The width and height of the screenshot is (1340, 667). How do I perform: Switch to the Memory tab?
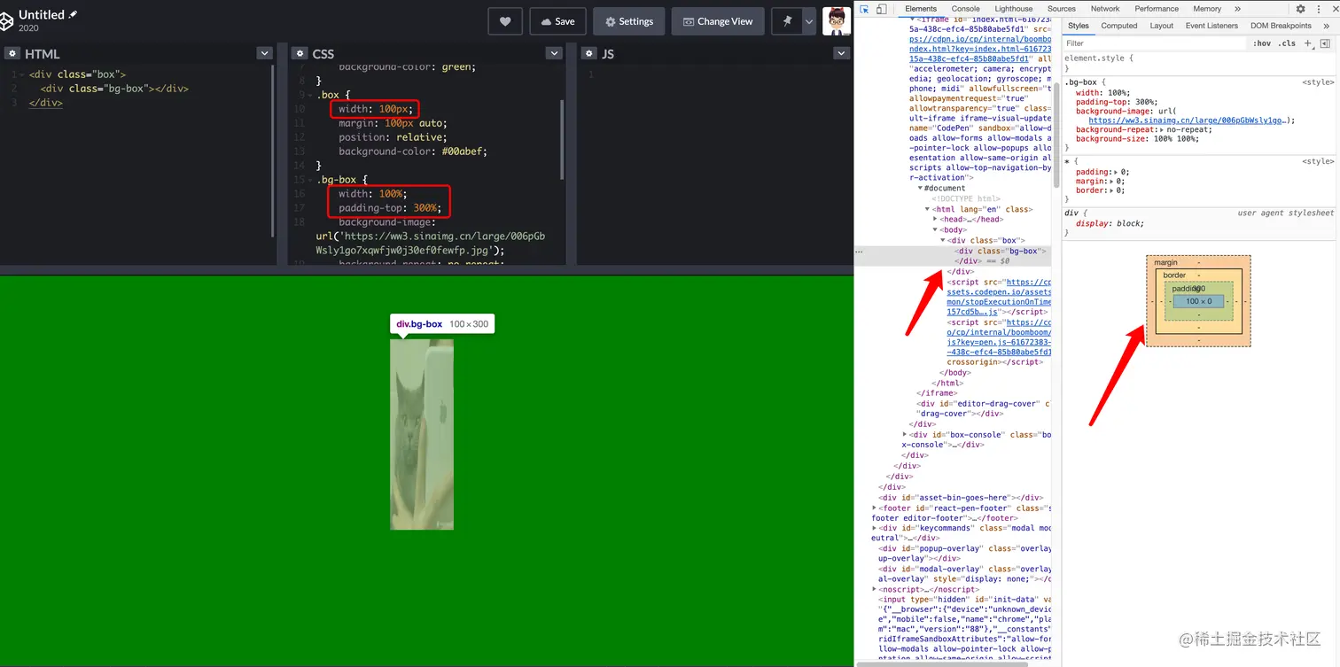coord(1207,9)
